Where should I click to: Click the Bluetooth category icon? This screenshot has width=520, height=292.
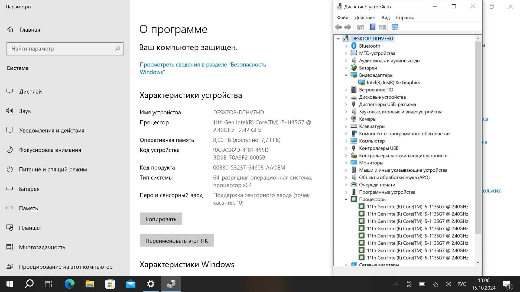point(354,46)
